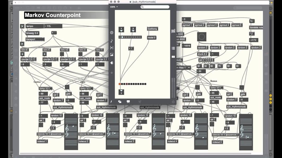Toggle presentation mode icon in bottom toolbar

click(x=128, y=102)
